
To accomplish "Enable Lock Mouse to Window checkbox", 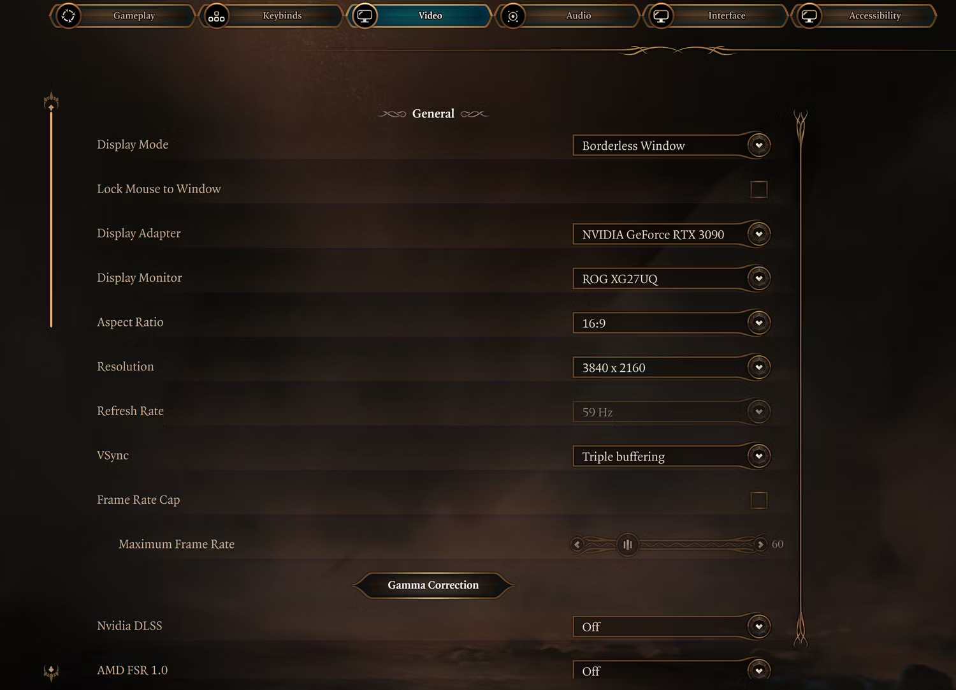I will (x=758, y=189).
